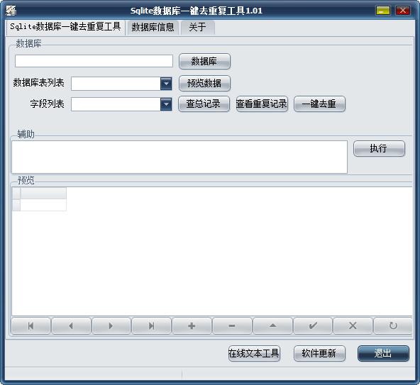
Task: Click the 数据库 browse button
Action: click(204, 61)
